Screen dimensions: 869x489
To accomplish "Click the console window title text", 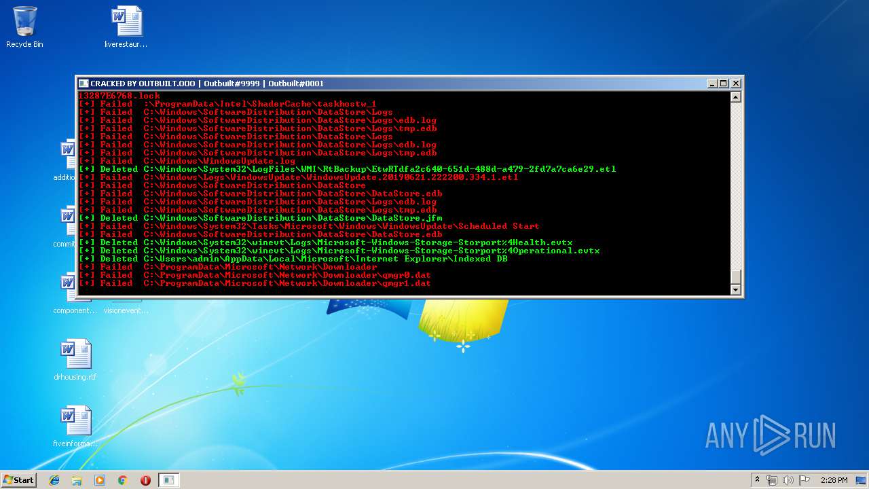I will [207, 84].
